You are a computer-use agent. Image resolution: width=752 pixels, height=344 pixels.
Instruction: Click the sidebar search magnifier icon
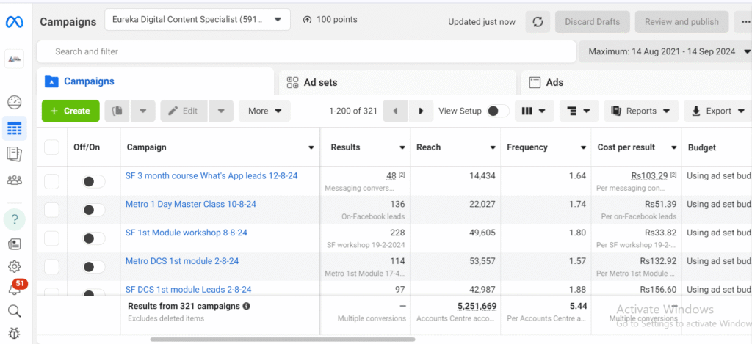tap(14, 312)
